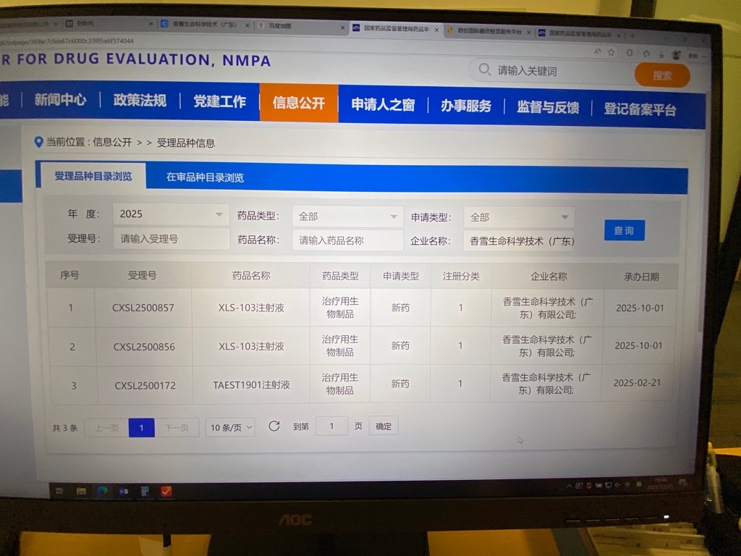Click the orange 搜索 button

(x=662, y=75)
